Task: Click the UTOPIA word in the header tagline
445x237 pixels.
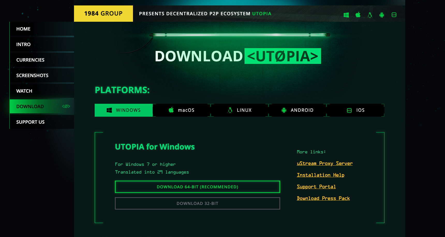Action: click(x=262, y=14)
